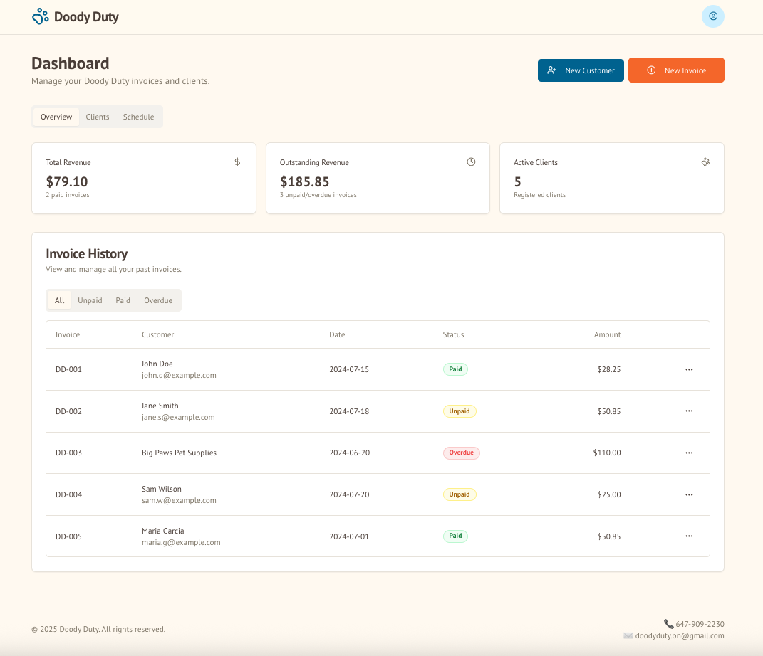Click the doodyduty.on@gmail.com email link
This screenshot has width=763, height=656.
coord(680,635)
